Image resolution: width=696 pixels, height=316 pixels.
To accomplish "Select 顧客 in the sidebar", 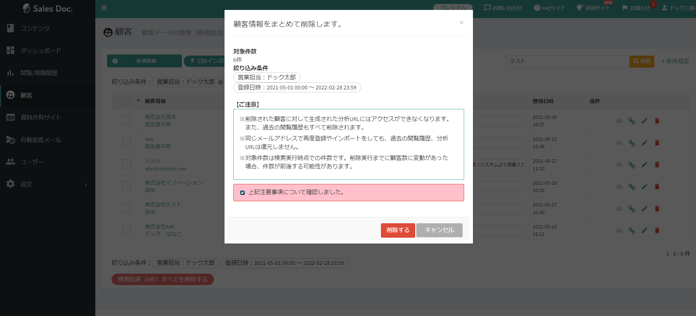I will [x=27, y=95].
